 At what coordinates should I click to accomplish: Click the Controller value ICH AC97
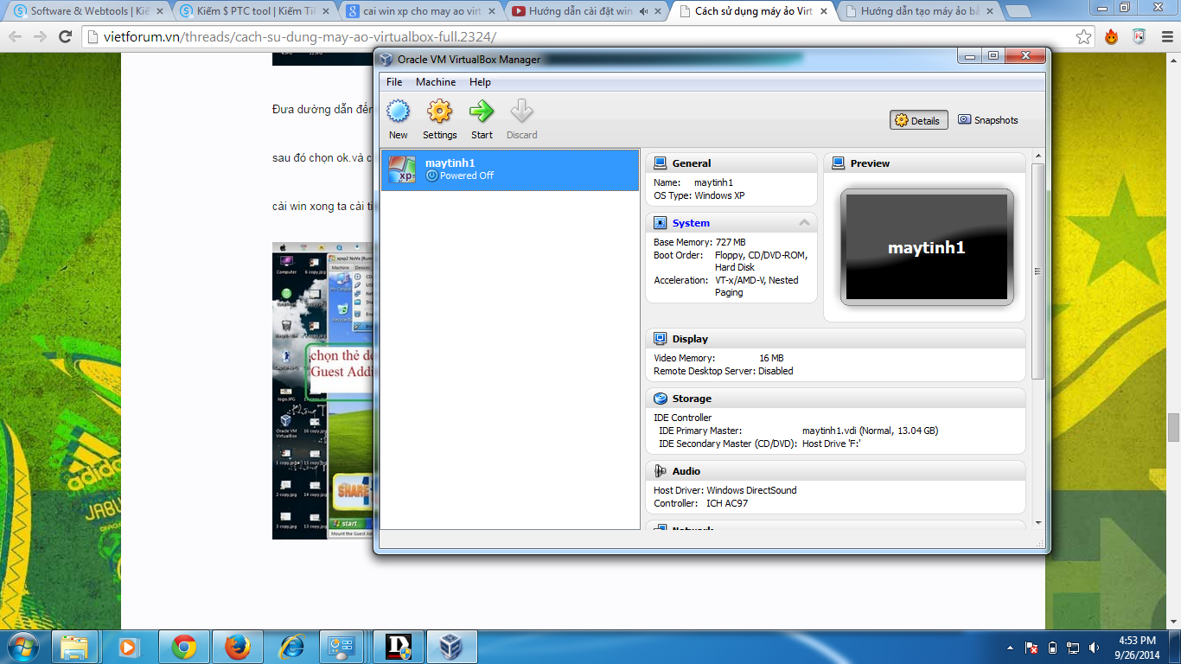pyautogui.click(x=727, y=503)
